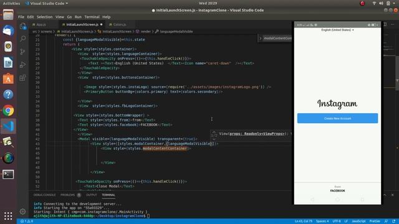
Task: Open Help from the dock
Action: (x=8, y=95)
